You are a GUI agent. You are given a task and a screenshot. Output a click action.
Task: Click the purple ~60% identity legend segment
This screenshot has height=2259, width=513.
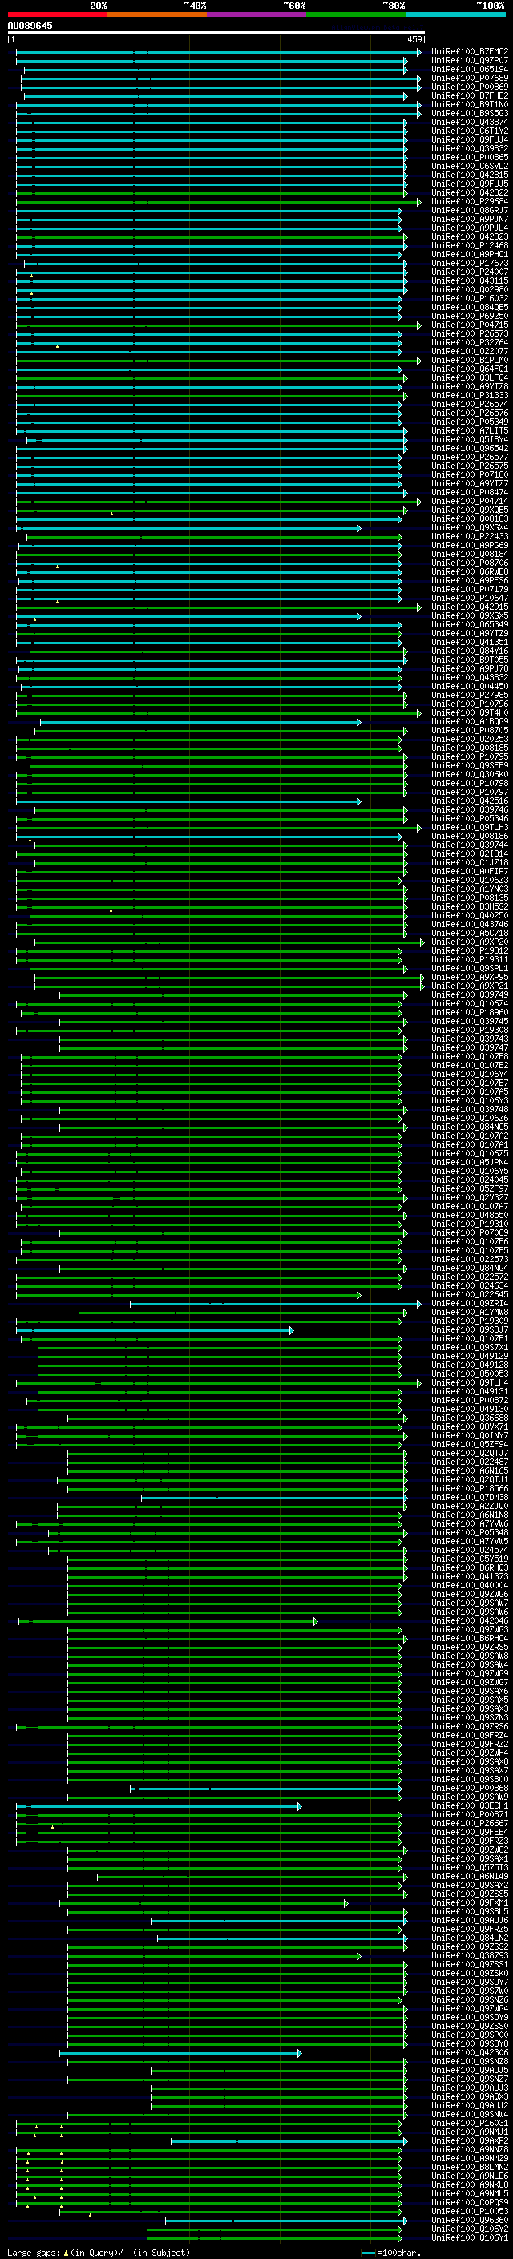point(257,15)
